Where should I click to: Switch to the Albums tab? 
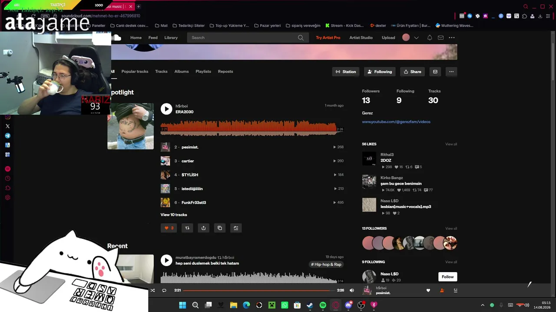tap(182, 71)
